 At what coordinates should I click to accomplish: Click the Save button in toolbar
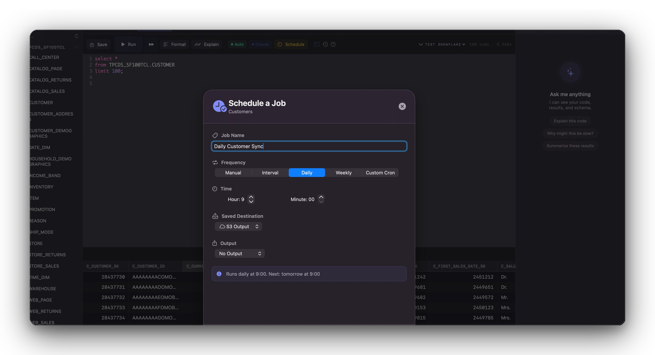pyautogui.click(x=98, y=45)
